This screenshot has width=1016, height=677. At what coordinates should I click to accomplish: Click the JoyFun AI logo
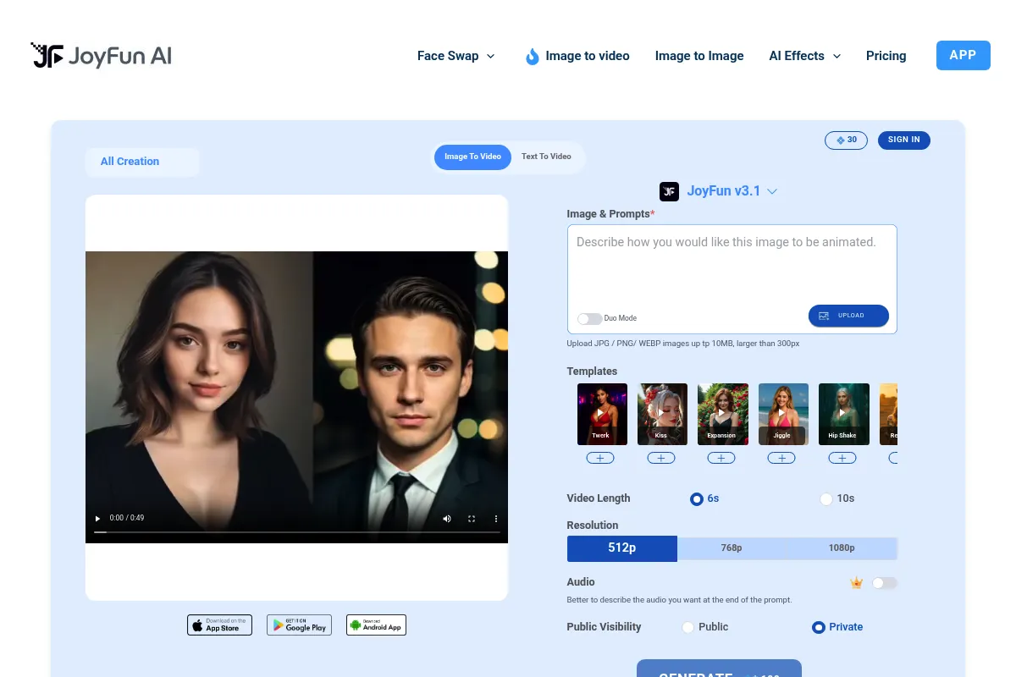point(102,56)
